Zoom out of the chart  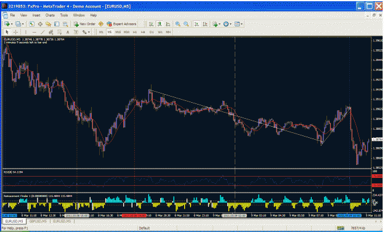click(187, 24)
